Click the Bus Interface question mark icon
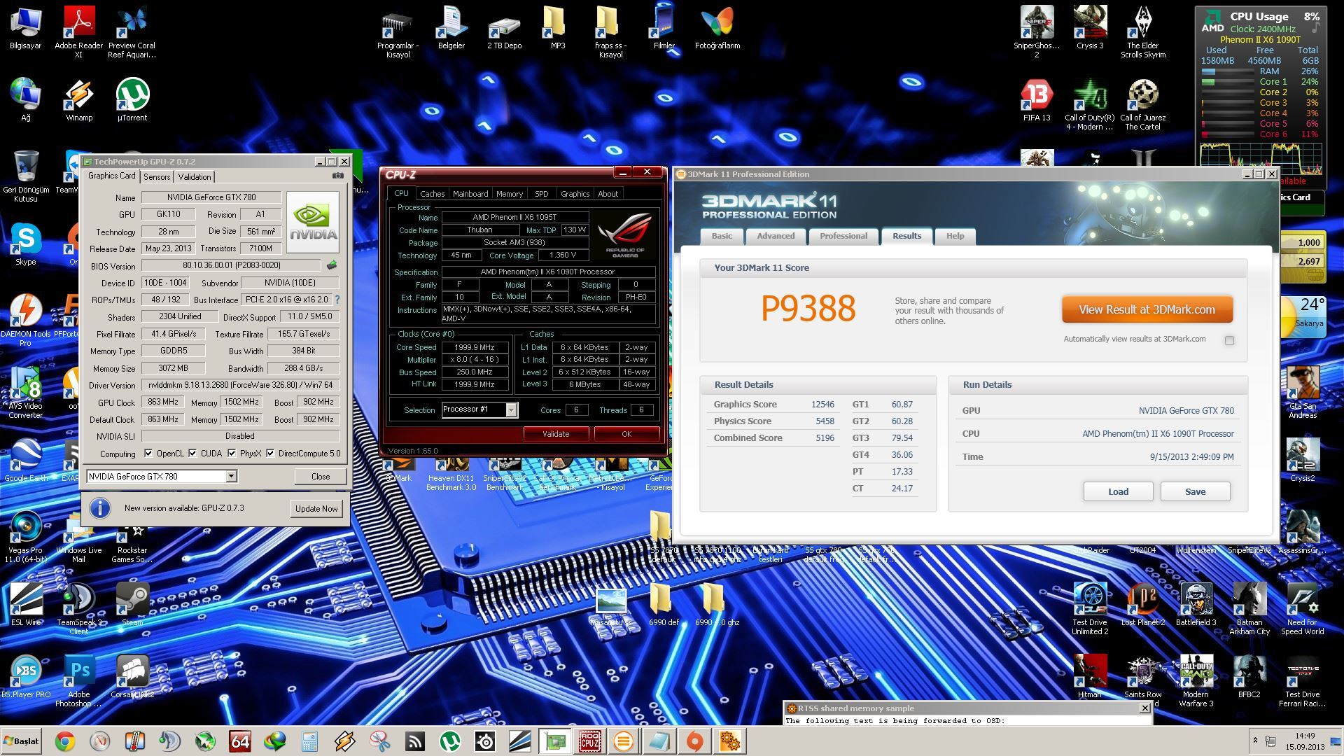 [x=337, y=300]
